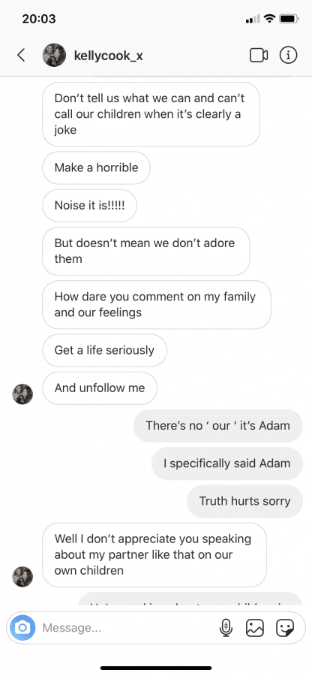Viewport: 312px width, 676px height.
Task: Select the 'Truth hurts sorry' message
Action: click(244, 501)
